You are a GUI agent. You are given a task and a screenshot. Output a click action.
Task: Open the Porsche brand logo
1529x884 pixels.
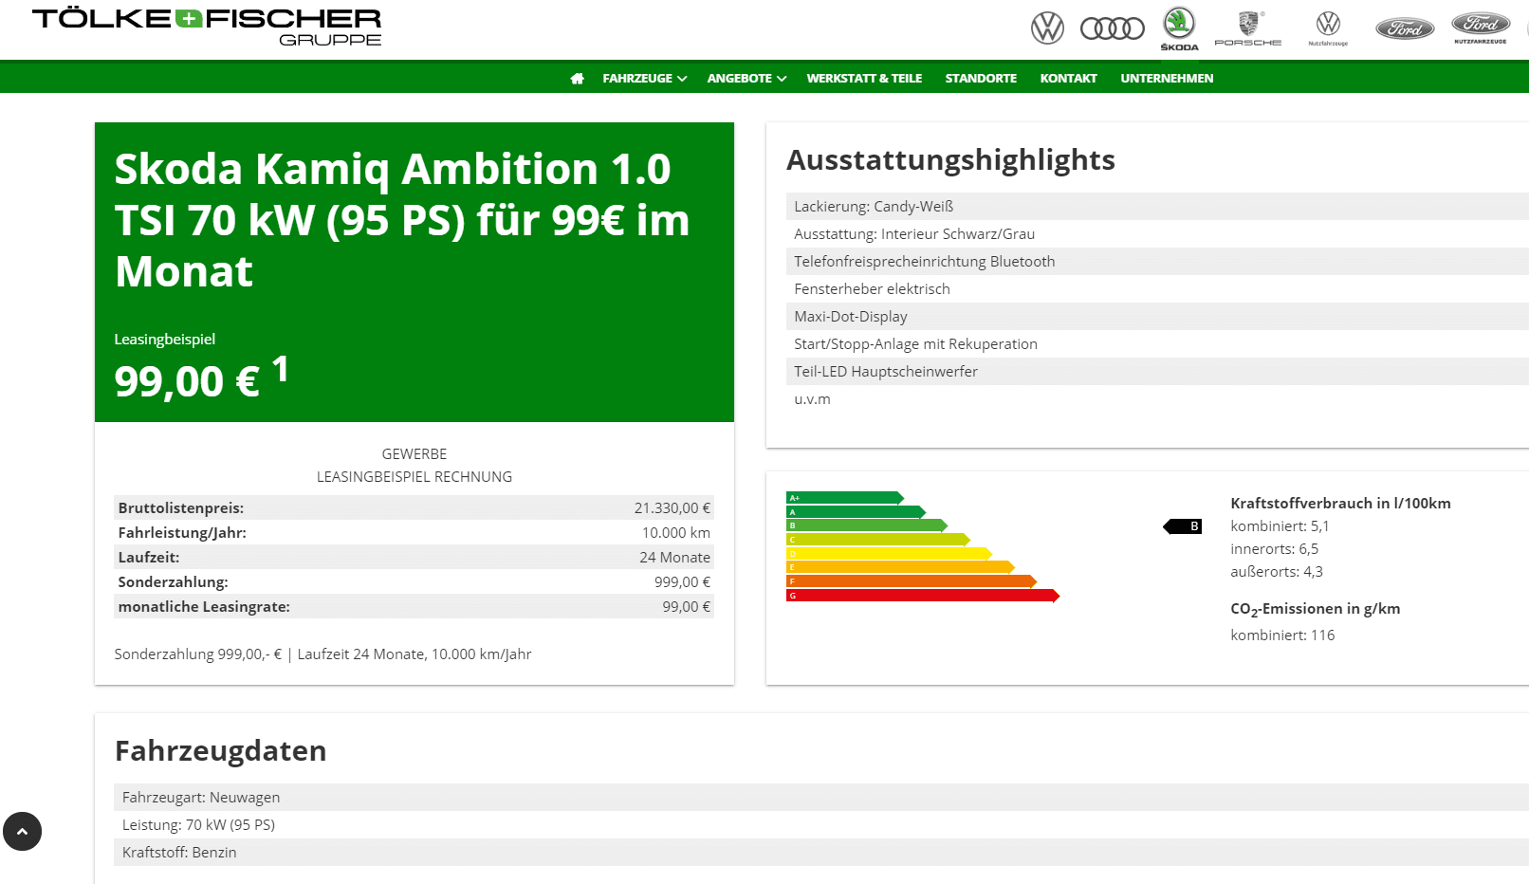(1247, 28)
